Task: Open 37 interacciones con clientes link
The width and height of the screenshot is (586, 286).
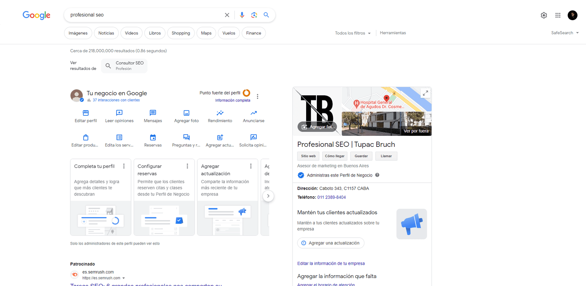Action: pyautogui.click(x=116, y=100)
